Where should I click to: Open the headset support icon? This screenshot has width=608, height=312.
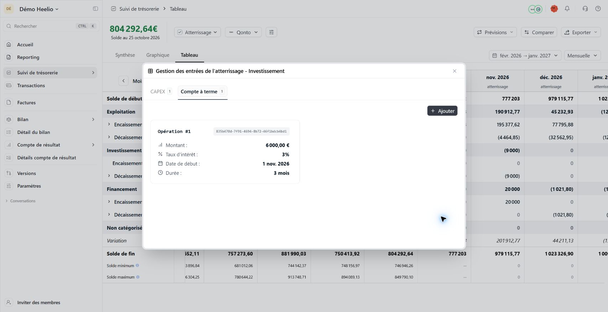coord(585,9)
